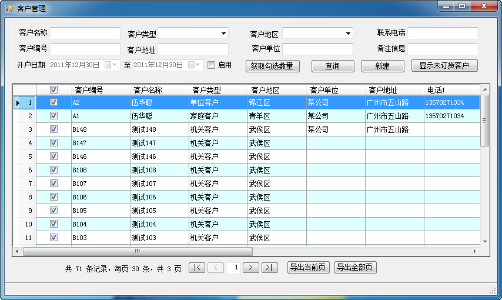Select phone cell 13570271034 in row A1
The width and height of the screenshot is (502, 300).
pos(452,116)
